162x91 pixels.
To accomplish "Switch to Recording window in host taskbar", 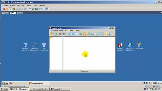I will click(60, 89).
